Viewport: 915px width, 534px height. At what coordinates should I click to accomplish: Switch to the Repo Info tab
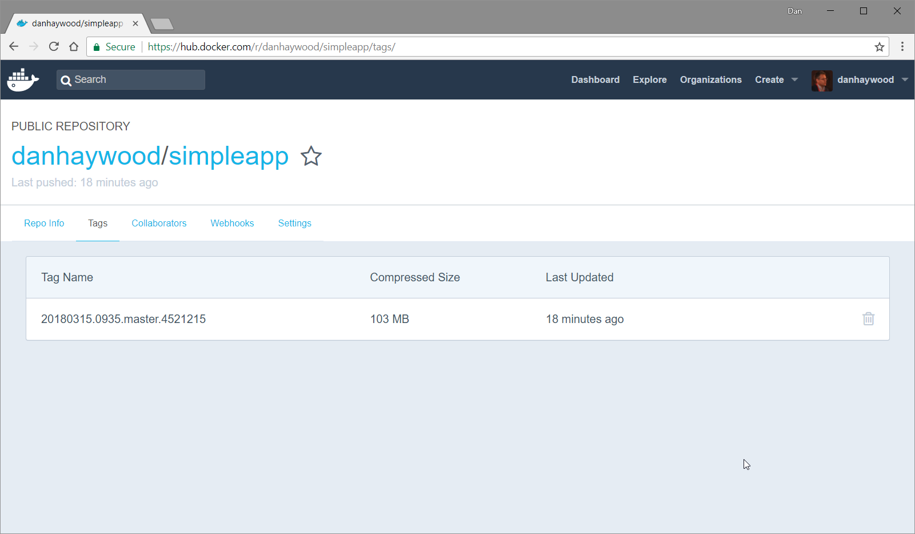(44, 224)
